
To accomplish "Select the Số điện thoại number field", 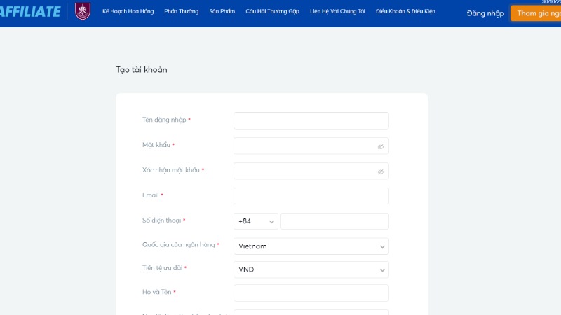I will [334, 221].
